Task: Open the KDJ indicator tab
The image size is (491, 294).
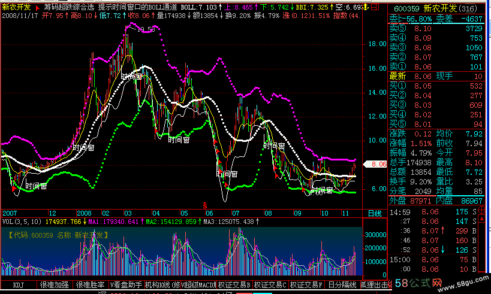Action: click(x=19, y=285)
